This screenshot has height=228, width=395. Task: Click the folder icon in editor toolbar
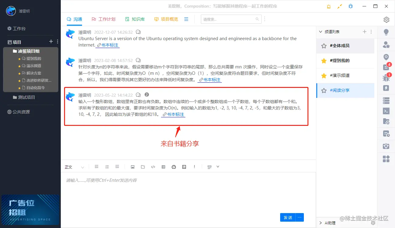click(x=143, y=167)
